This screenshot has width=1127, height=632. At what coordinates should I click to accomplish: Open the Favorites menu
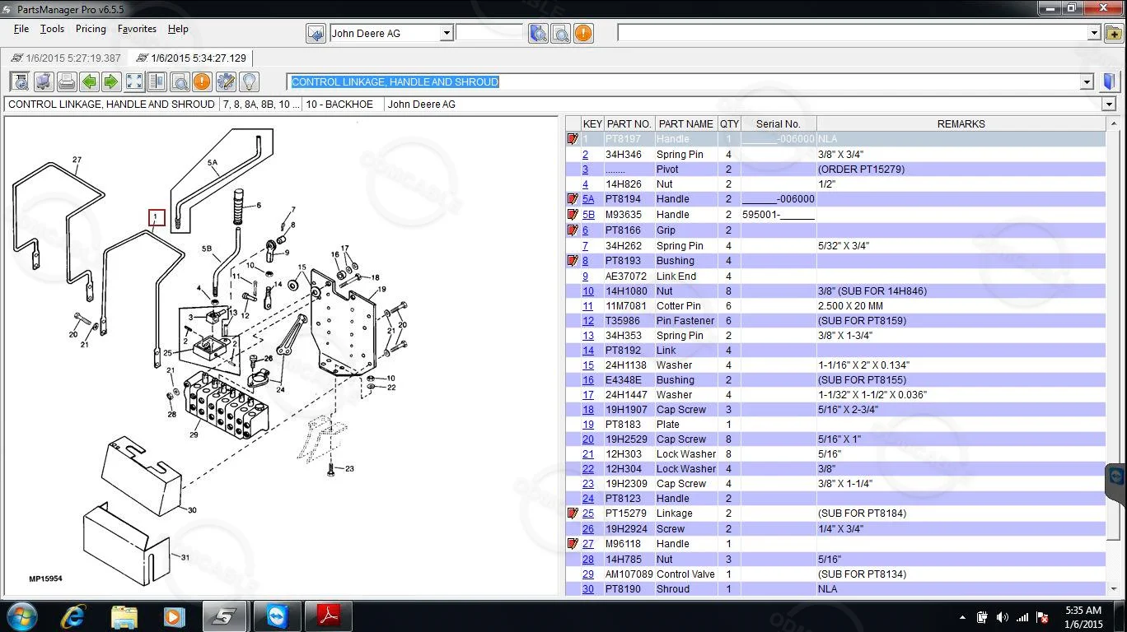[x=137, y=29]
